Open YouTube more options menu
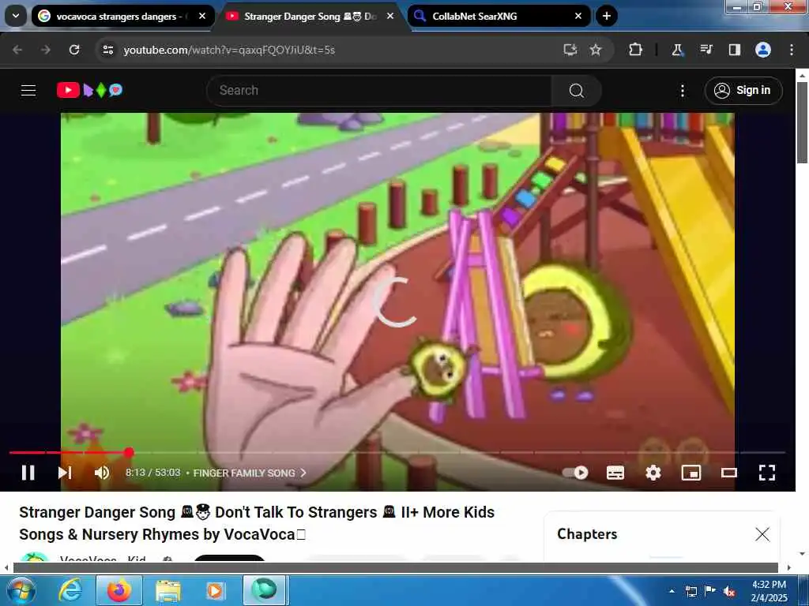This screenshot has width=809, height=606. coord(683,91)
